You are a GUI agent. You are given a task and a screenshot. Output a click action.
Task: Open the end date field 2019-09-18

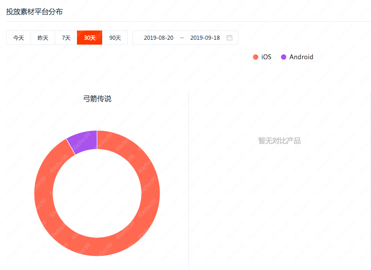point(205,38)
